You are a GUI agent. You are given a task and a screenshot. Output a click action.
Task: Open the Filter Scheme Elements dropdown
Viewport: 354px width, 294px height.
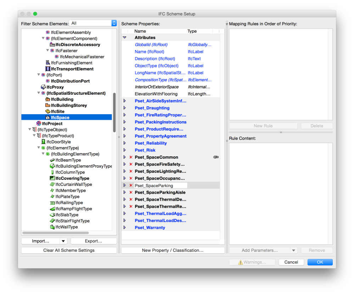pos(93,23)
